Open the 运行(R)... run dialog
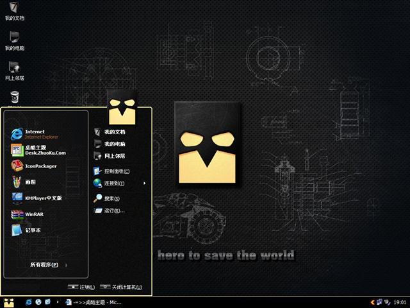410x308 pixels. click(110, 210)
